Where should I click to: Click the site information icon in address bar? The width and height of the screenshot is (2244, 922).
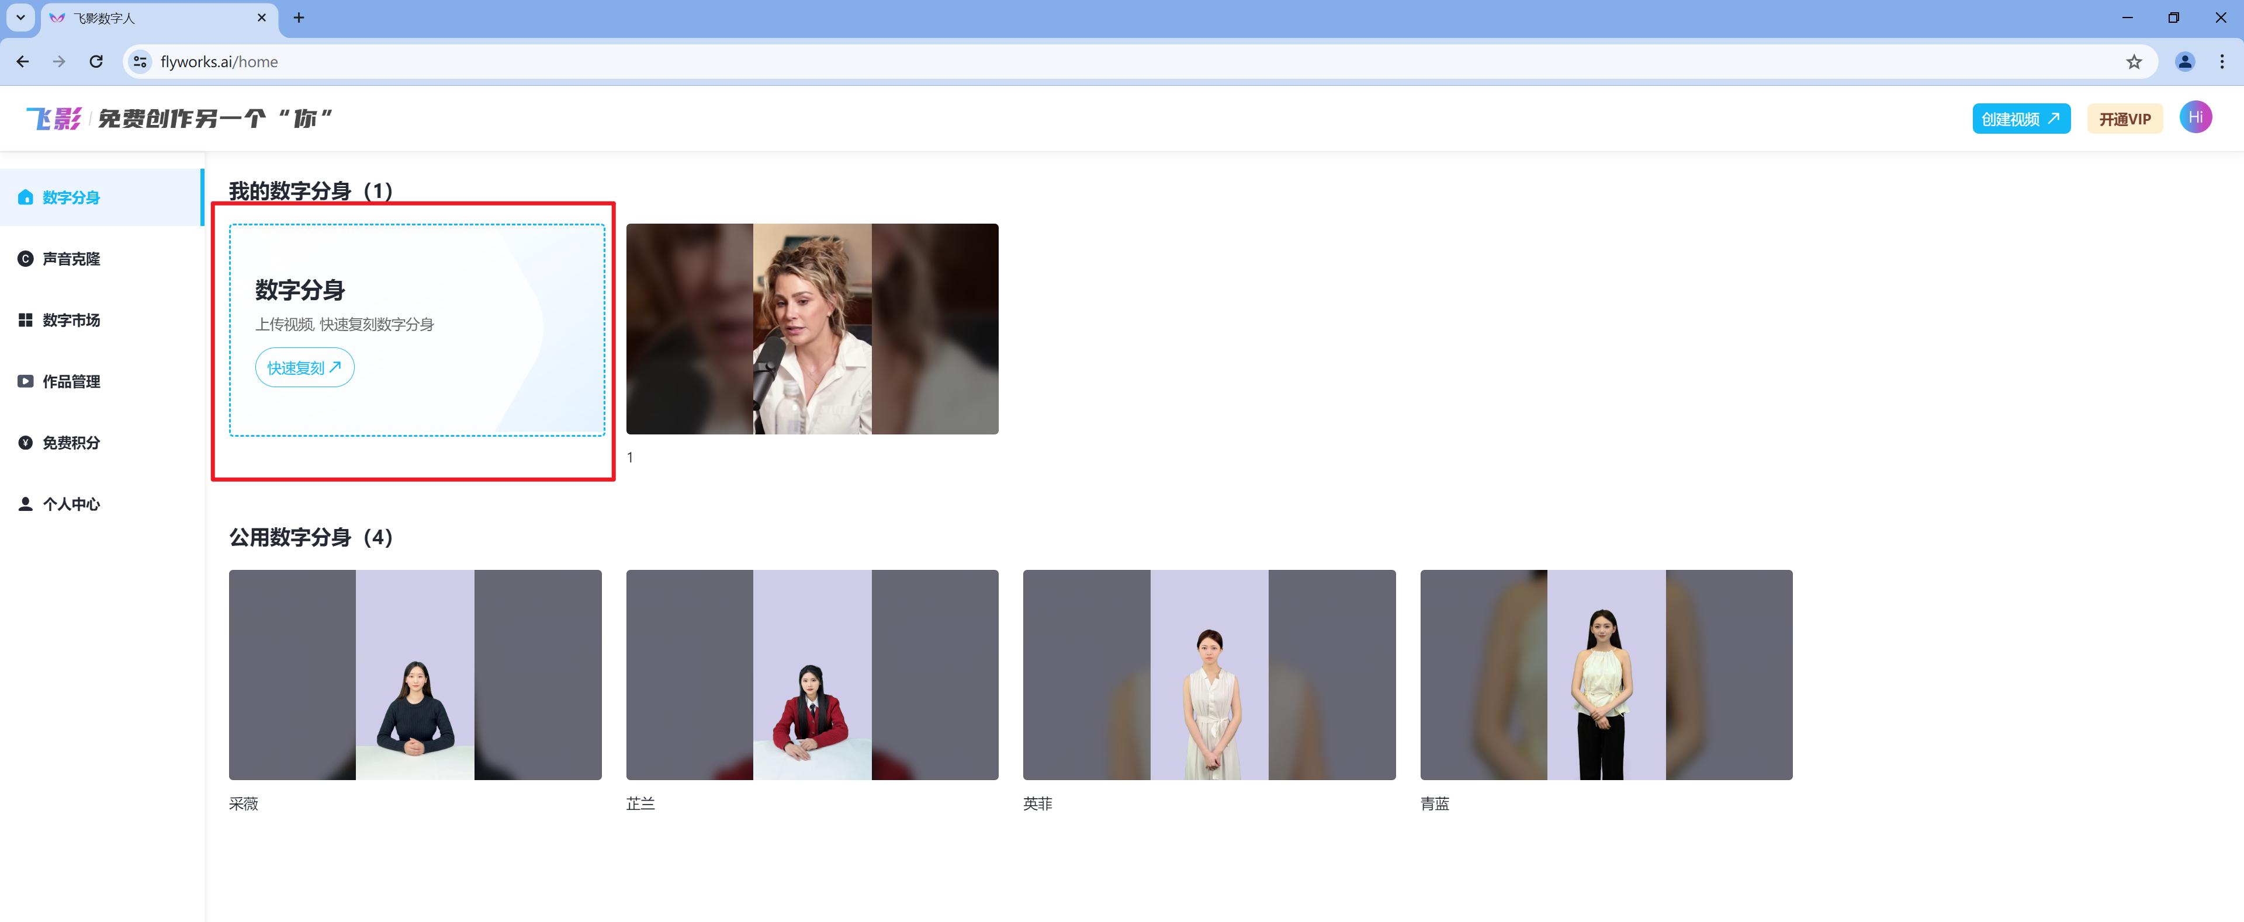click(140, 62)
